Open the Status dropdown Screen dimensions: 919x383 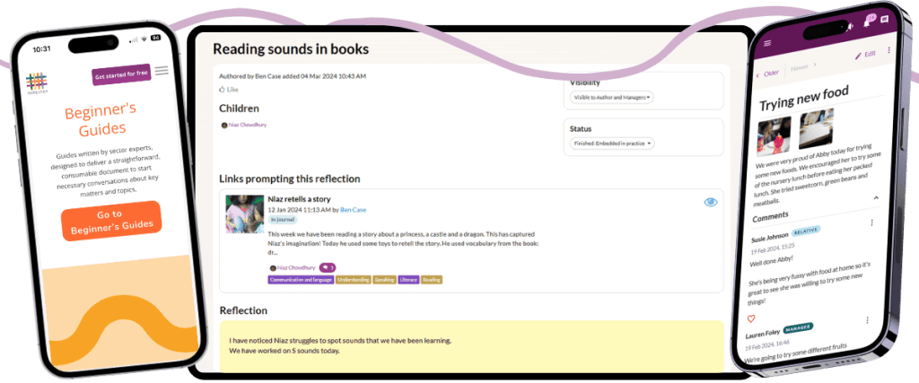(x=611, y=144)
